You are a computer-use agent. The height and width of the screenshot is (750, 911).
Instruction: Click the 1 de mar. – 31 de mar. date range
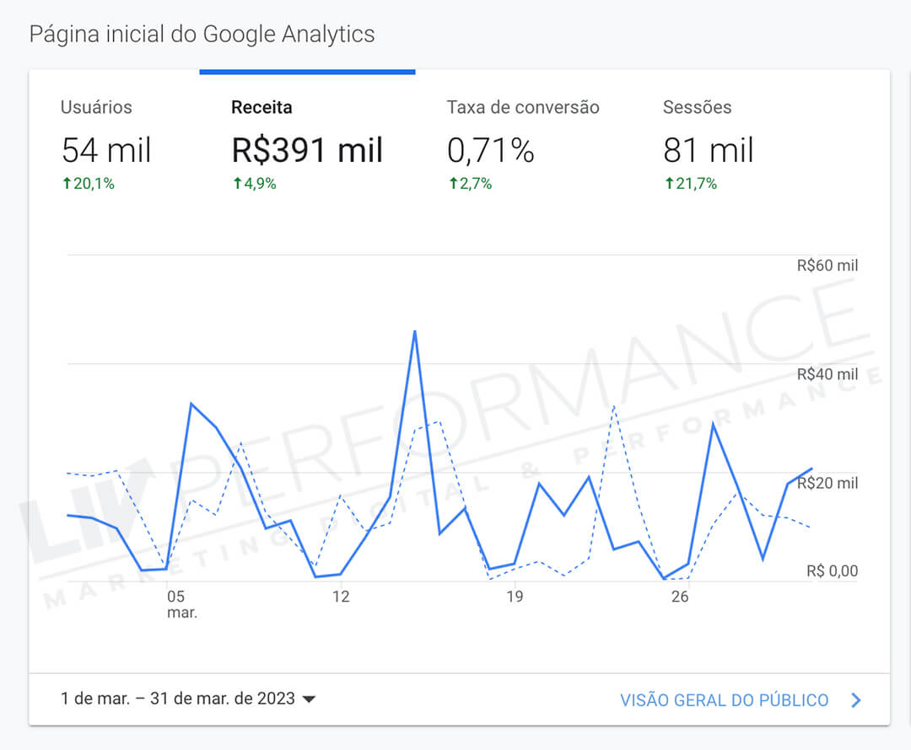(177, 699)
